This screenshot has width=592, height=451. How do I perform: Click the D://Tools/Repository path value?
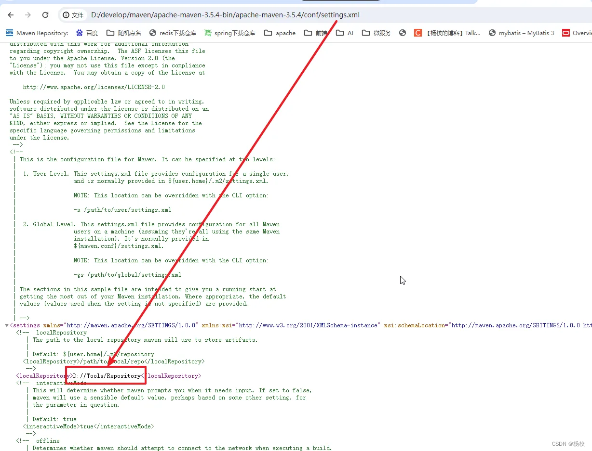click(x=107, y=376)
